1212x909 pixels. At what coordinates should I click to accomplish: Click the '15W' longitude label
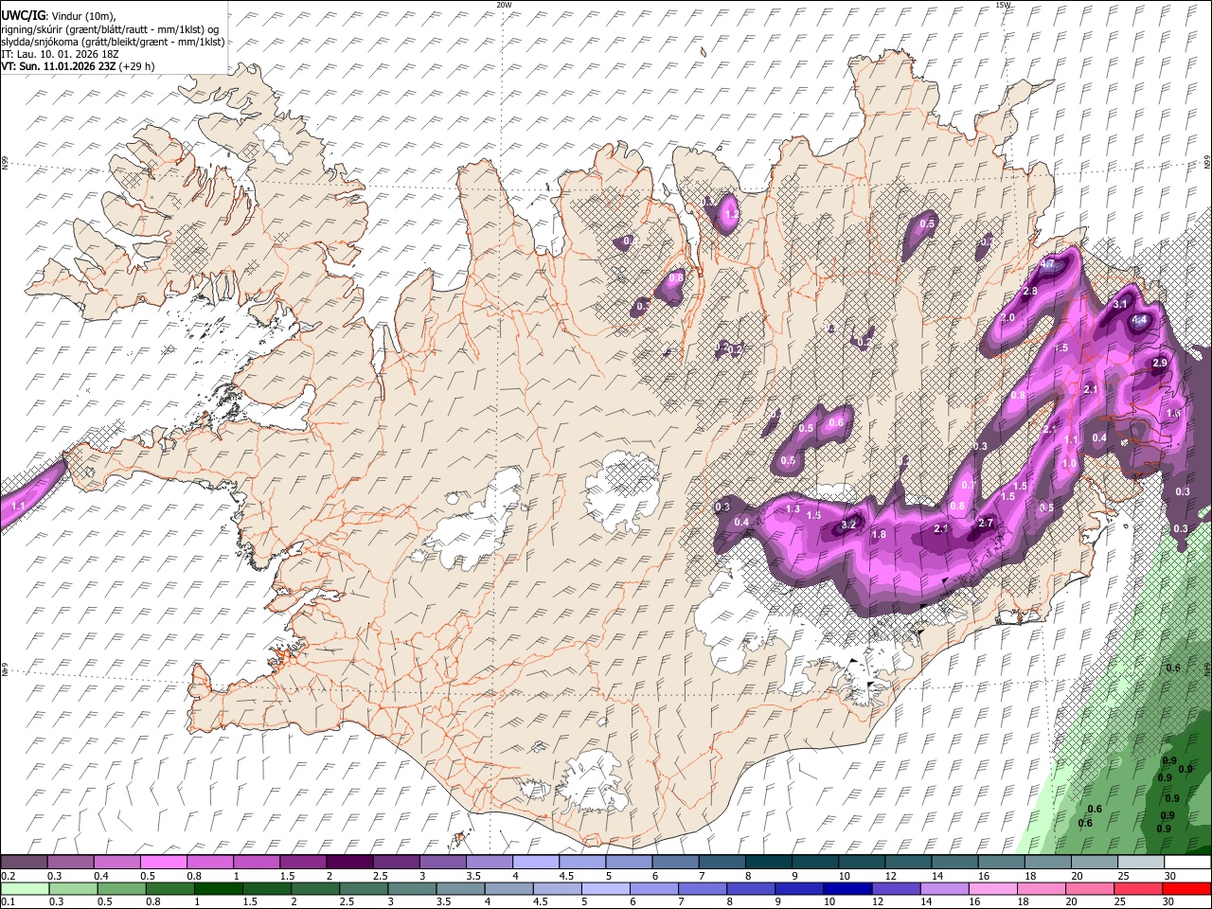click(x=1003, y=5)
